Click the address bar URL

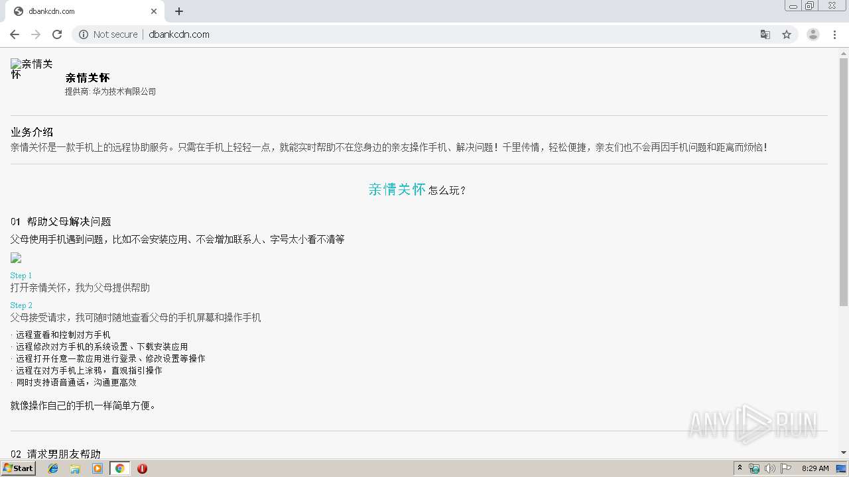point(179,34)
